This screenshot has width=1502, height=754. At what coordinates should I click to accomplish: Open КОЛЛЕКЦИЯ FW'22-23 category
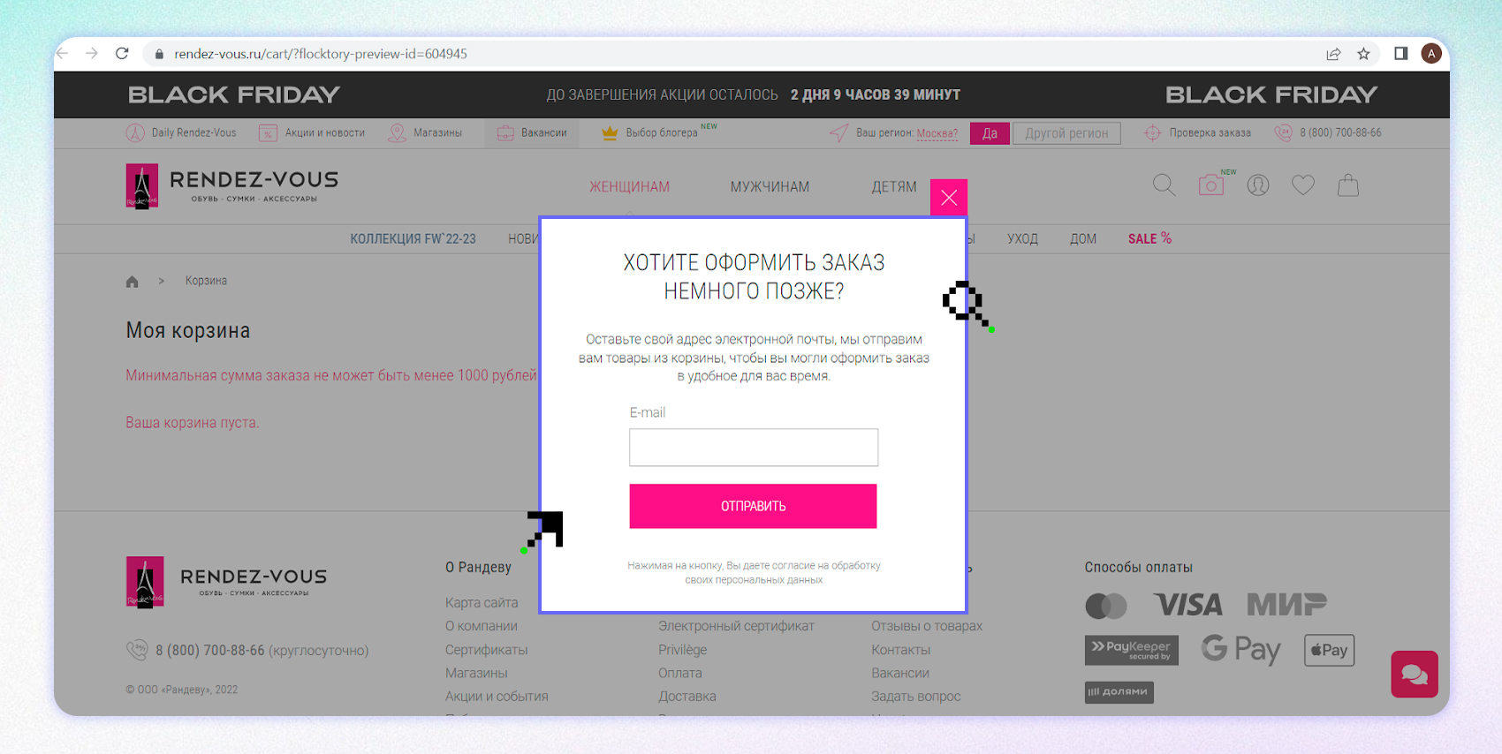[x=413, y=239]
